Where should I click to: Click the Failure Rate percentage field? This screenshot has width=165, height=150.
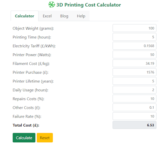135,116
